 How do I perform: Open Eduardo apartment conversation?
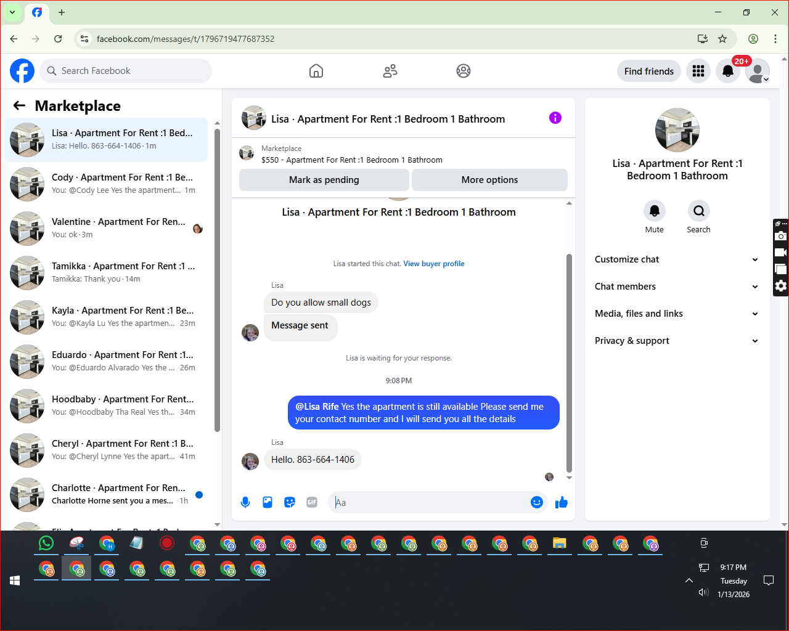click(x=106, y=362)
